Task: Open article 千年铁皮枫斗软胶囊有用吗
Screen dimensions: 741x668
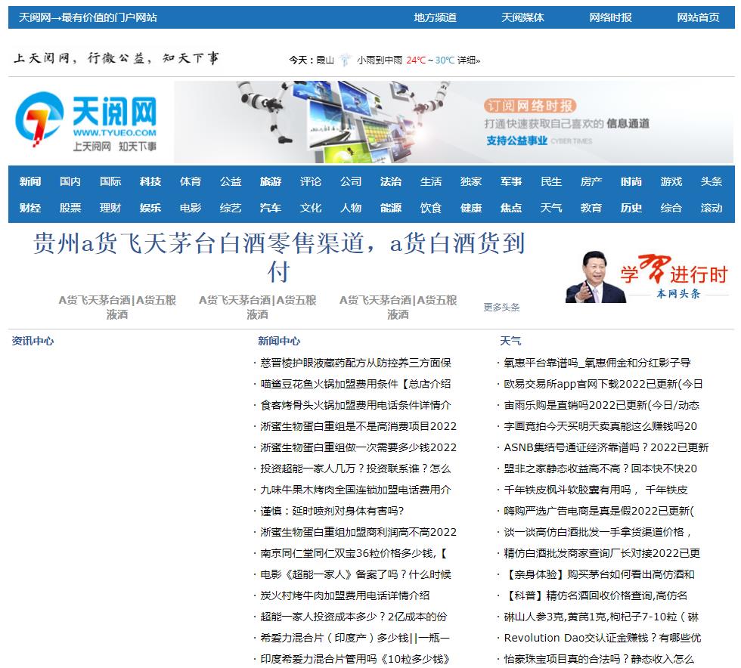Action: point(596,490)
